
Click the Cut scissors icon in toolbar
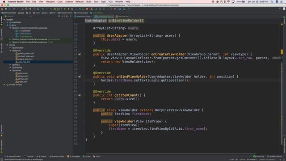tap(22, 9)
